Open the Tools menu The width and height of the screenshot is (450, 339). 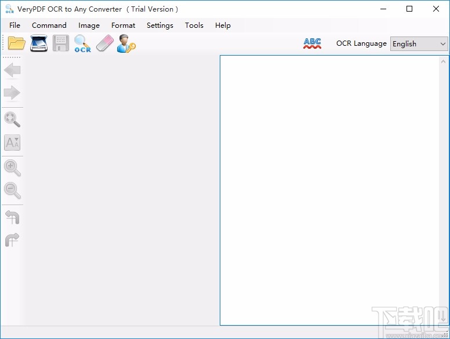pos(194,25)
